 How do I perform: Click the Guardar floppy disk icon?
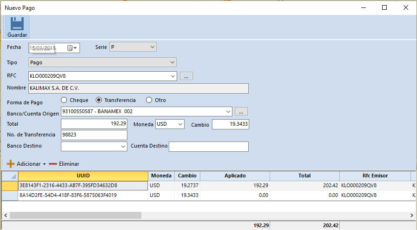pyautogui.click(x=17, y=24)
